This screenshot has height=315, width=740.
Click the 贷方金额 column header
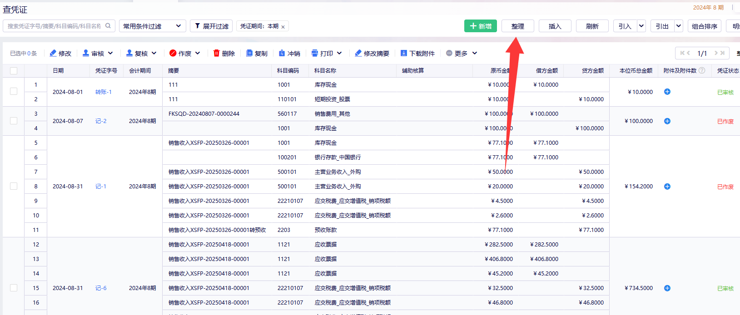coord(593,71)
